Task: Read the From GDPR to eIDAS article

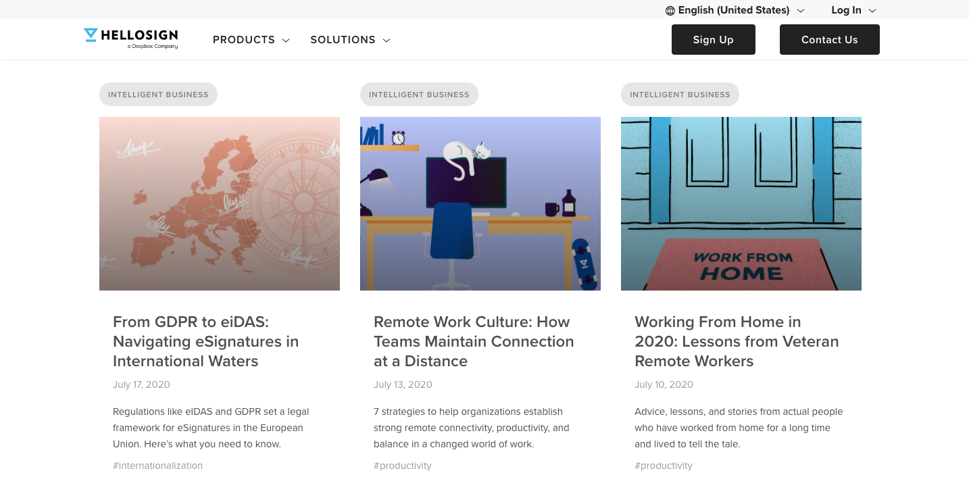Action: 205,341
